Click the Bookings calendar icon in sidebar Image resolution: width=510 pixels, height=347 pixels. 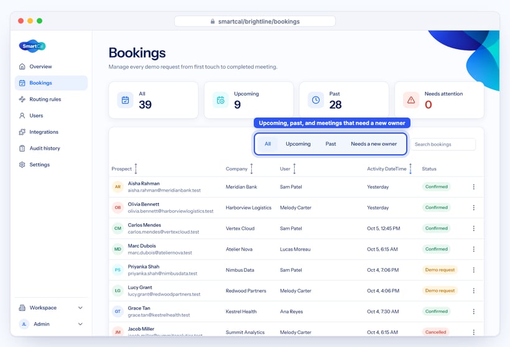(x=22, y=83)
